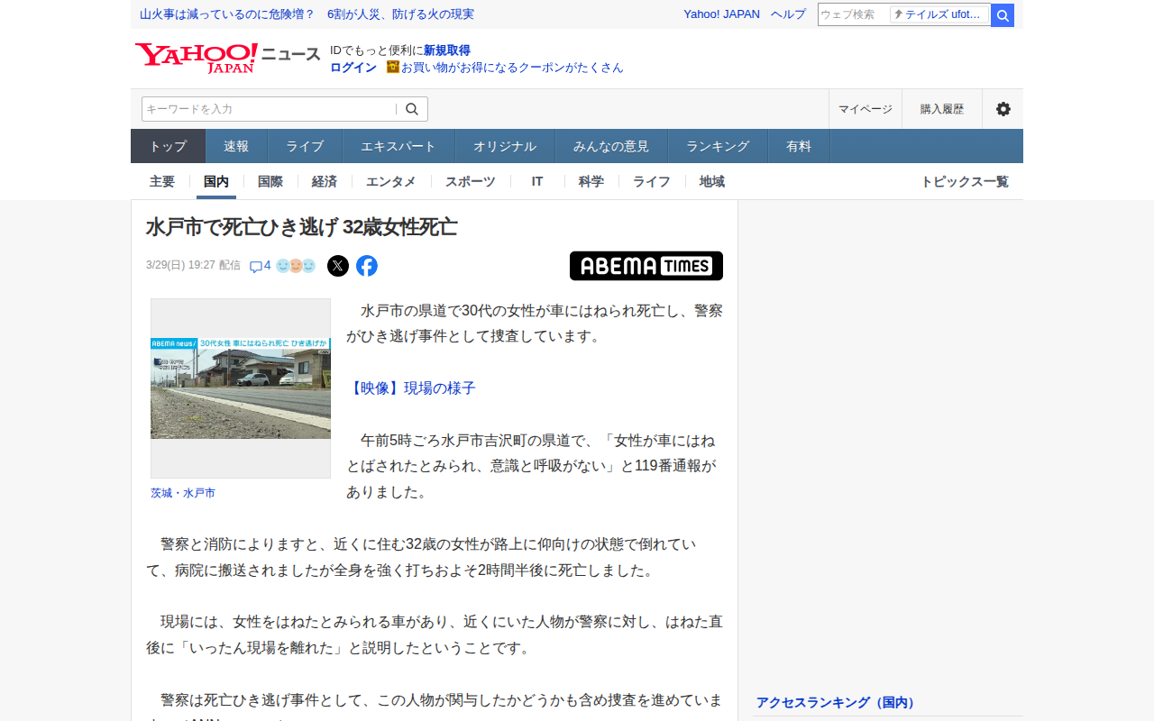This screenshot has width=1154, height=721.
Task: Open the Yahoo! JAPAN News logo
Action: click(227, 58)
